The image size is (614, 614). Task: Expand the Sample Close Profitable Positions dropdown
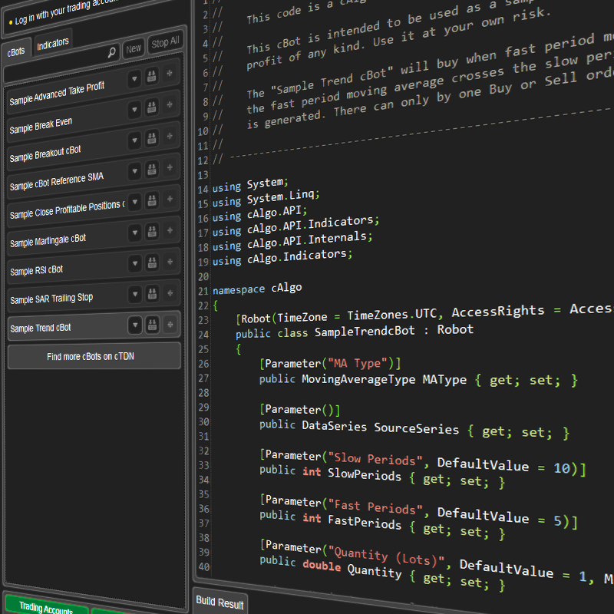(x=134, y=201)
